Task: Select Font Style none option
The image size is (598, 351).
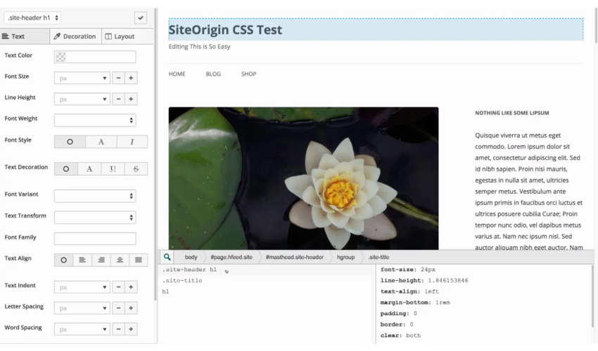Action: [x=70, y=142]
